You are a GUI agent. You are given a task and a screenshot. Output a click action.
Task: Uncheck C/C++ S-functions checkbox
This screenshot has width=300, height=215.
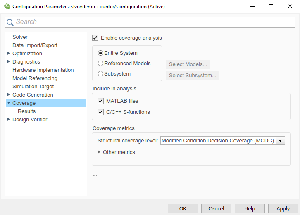click(101, 112)
